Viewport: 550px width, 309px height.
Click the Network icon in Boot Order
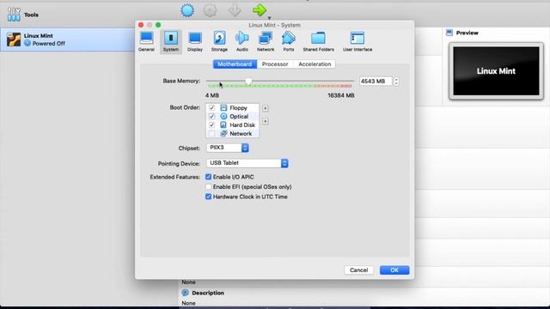pos(223,134)
